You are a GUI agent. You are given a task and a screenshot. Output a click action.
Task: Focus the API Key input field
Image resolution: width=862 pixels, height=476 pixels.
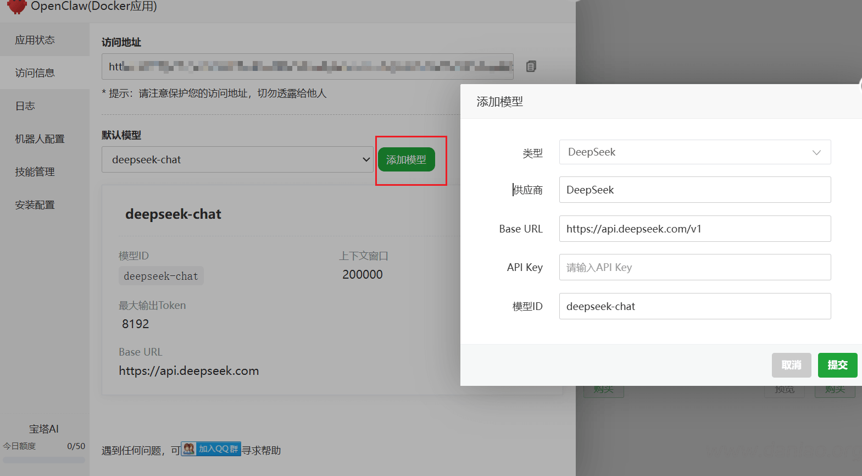tap(694, 267)
